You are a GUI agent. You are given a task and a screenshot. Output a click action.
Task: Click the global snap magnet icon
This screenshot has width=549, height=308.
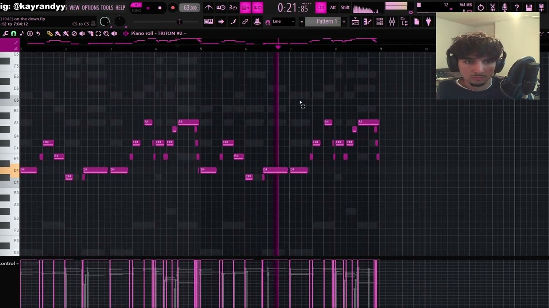268,22
